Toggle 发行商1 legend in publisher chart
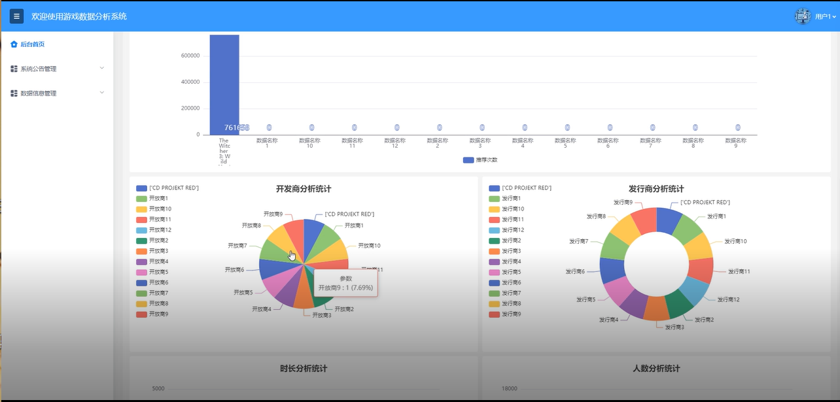The width and height of the screenshot is (840, 402). [510, 198]
